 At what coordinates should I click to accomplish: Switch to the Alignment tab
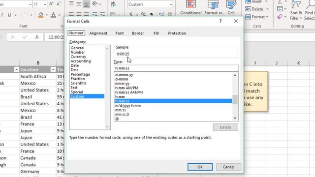[98, 33]
